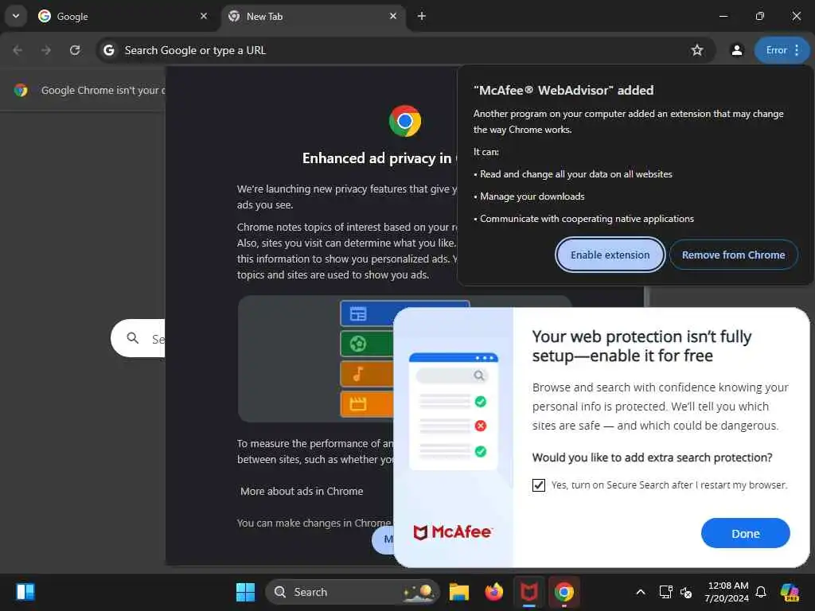Click the Chrome logo in privacy dialog

point(405,121)
